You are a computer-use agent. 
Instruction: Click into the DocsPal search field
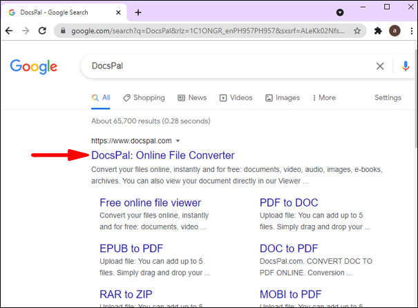(229, 66)
